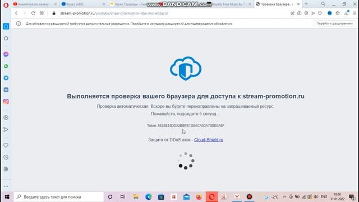Follow the Cloud-Shield.ru link
Viewport: 359px width, 202px height.
209,140
